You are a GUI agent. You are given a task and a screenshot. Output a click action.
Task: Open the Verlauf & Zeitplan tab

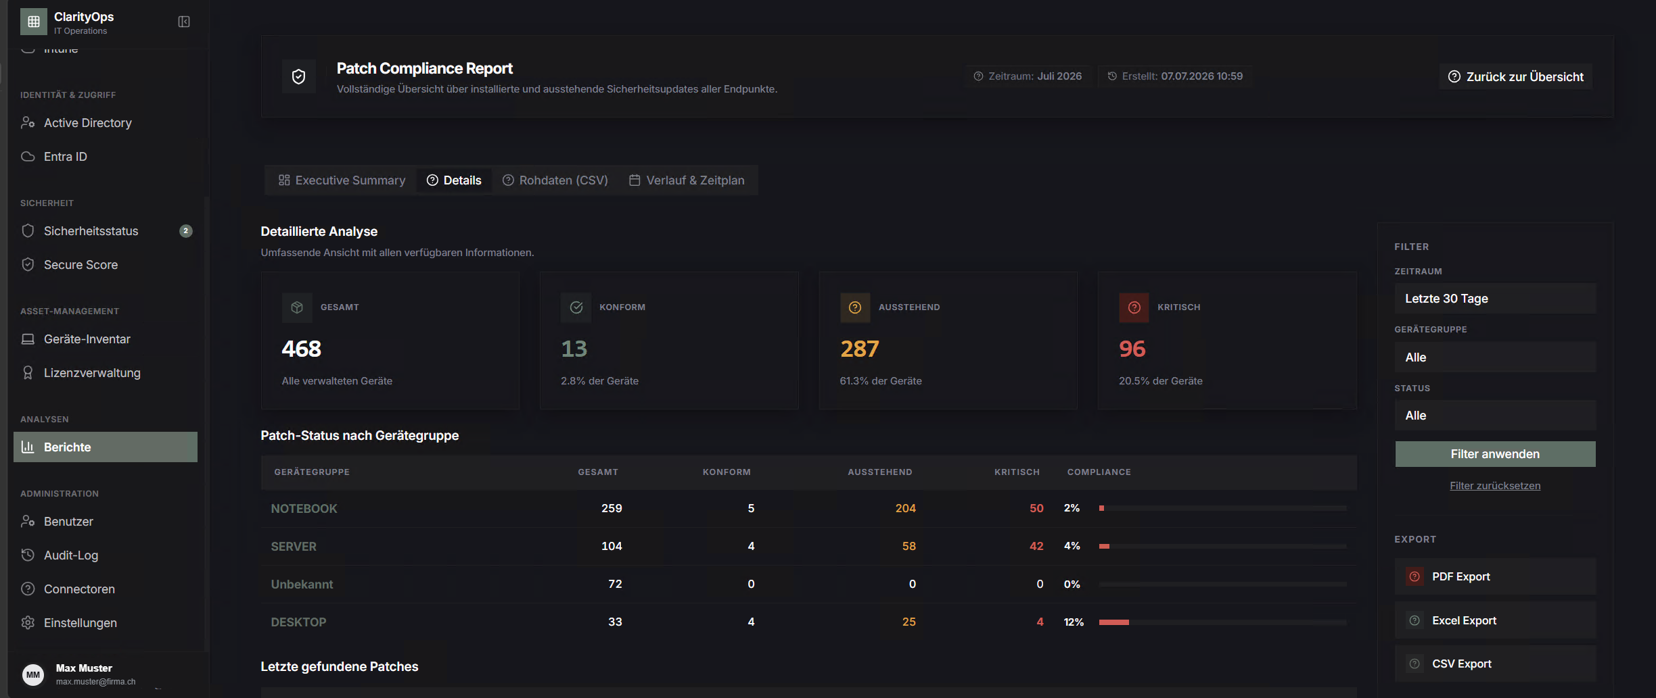(687, 180)
